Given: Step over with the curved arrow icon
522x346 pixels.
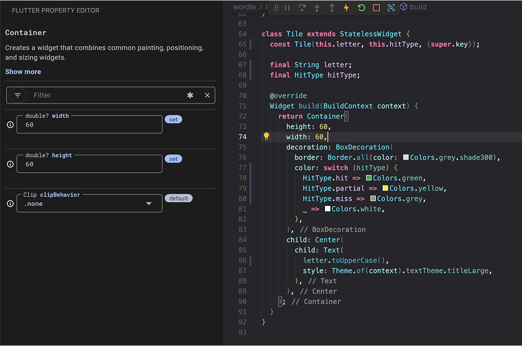Looking at the screenshot, I should click(x=303, y=7).
